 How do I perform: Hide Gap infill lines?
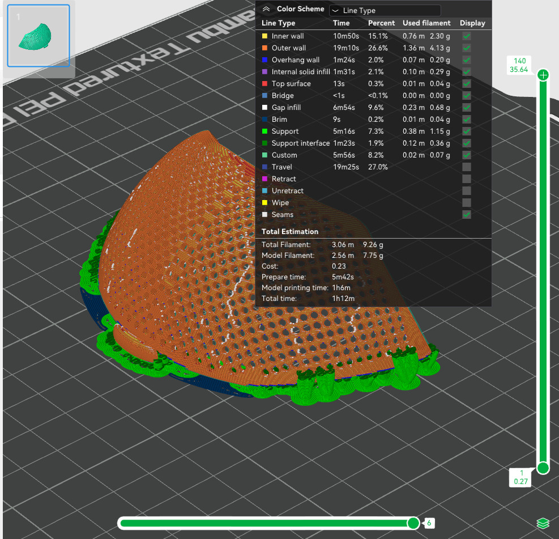point(466,107)
